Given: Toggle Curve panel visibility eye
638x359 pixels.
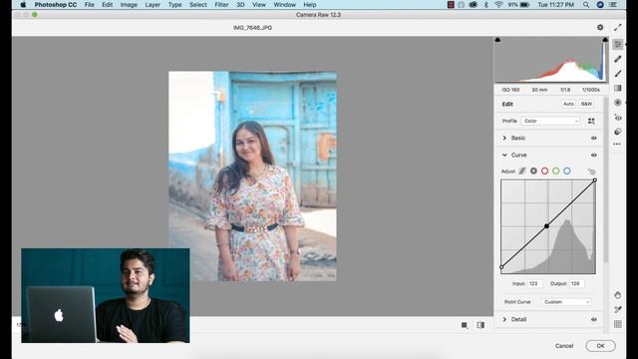Looking at the screenshot, I should 594,156.
